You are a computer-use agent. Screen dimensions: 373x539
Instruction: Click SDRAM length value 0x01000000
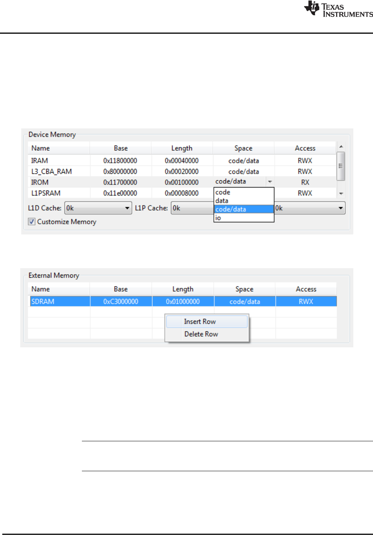[x=183, y=302]
